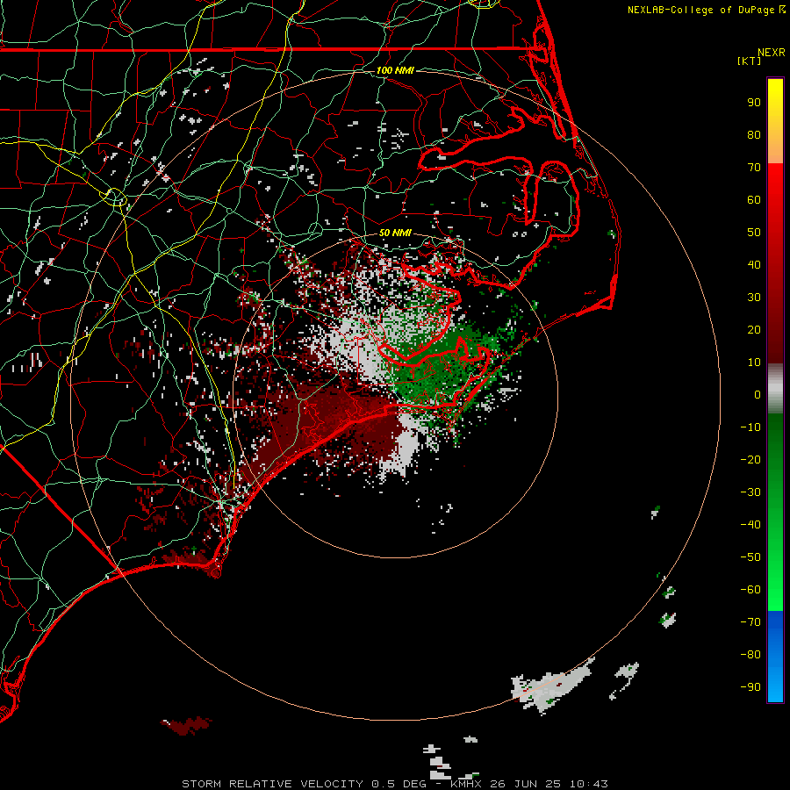Click the Storm Relative Velocity caption at bottom
790x790 pixels.
point(395,784)
